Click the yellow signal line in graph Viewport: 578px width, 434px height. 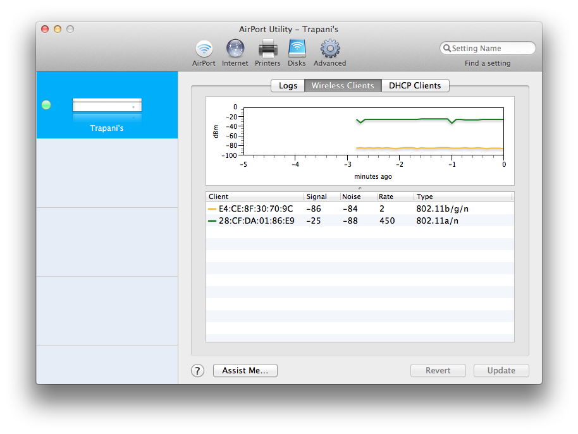pos(429,148)
